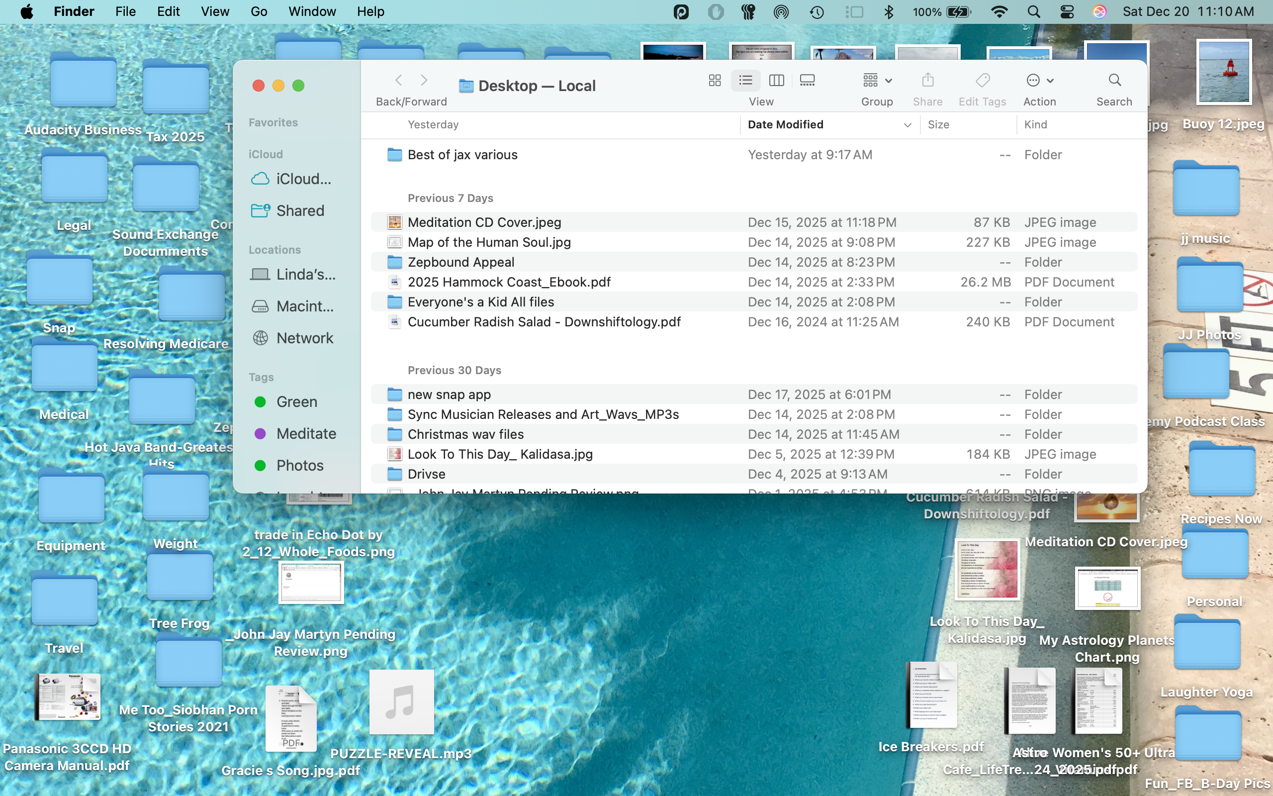Open the Action dropdown menu

click(x=1039, y=80)
